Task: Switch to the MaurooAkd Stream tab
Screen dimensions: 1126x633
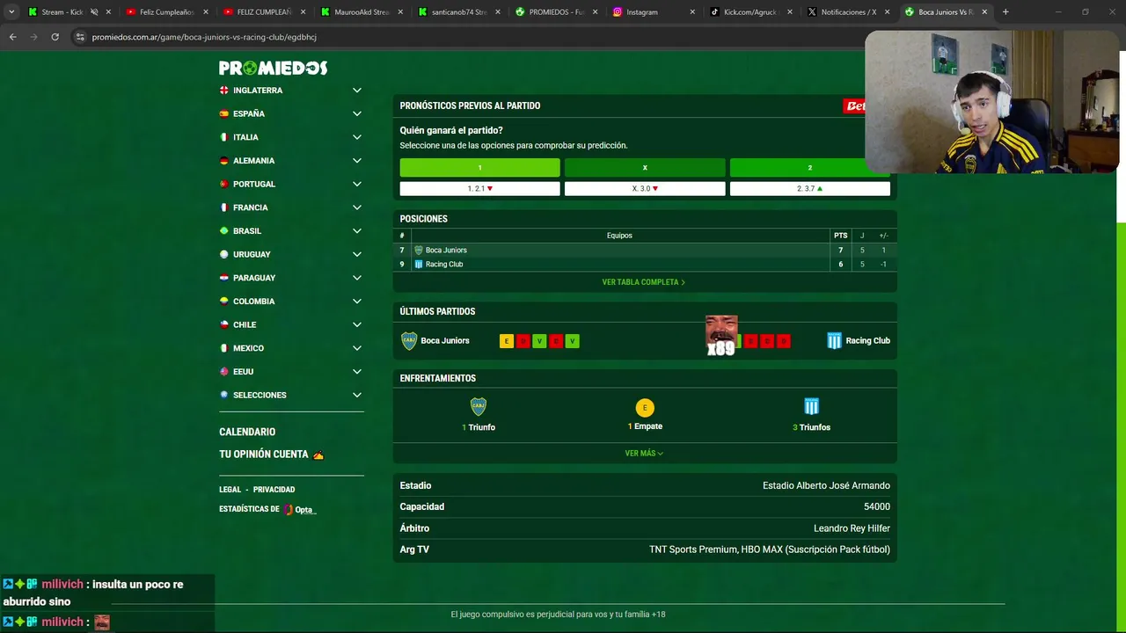Action: 362,12
